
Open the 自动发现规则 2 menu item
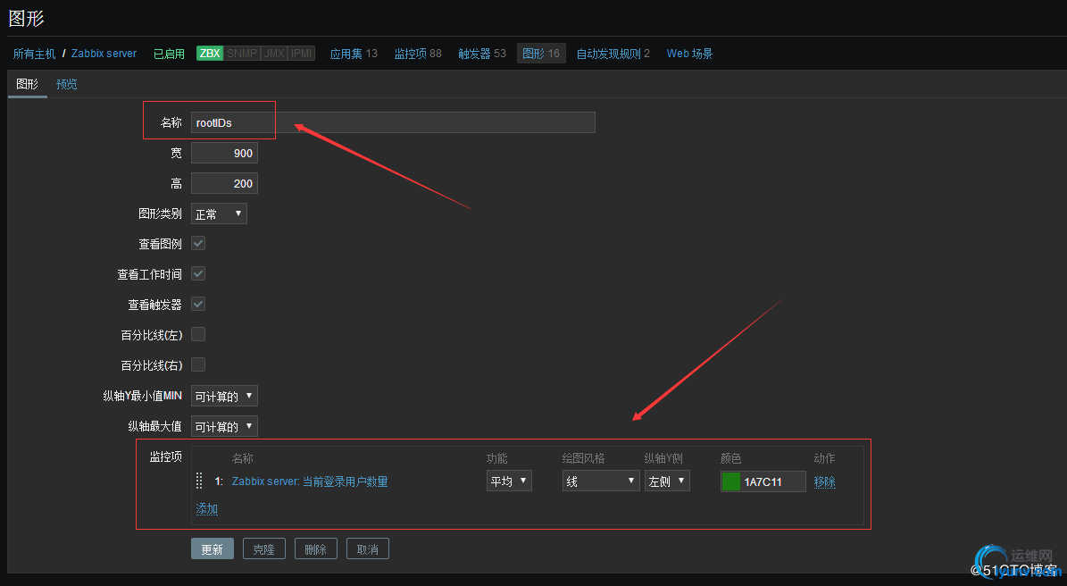click(x=613, y=53)
